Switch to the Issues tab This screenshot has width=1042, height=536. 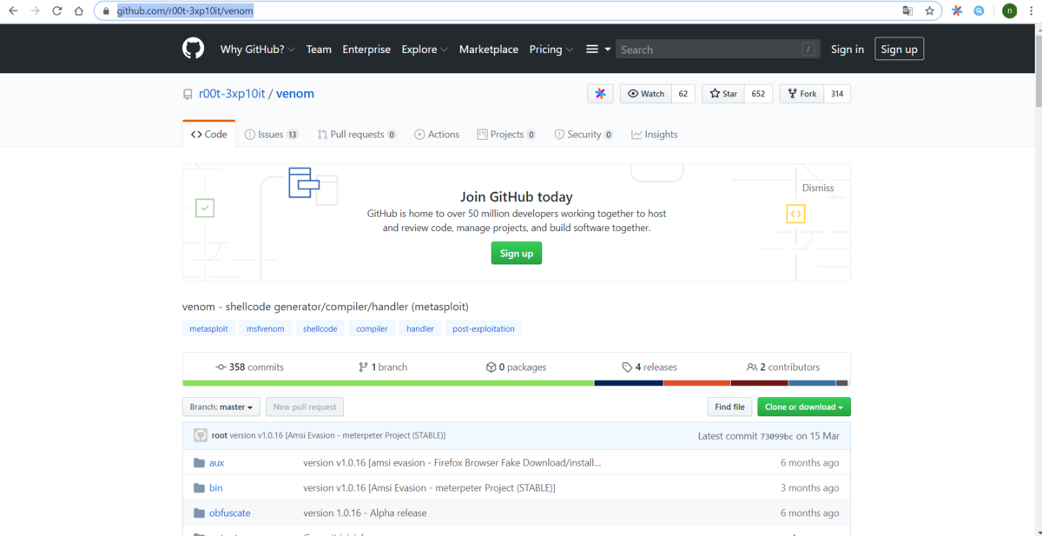(272, 135)
